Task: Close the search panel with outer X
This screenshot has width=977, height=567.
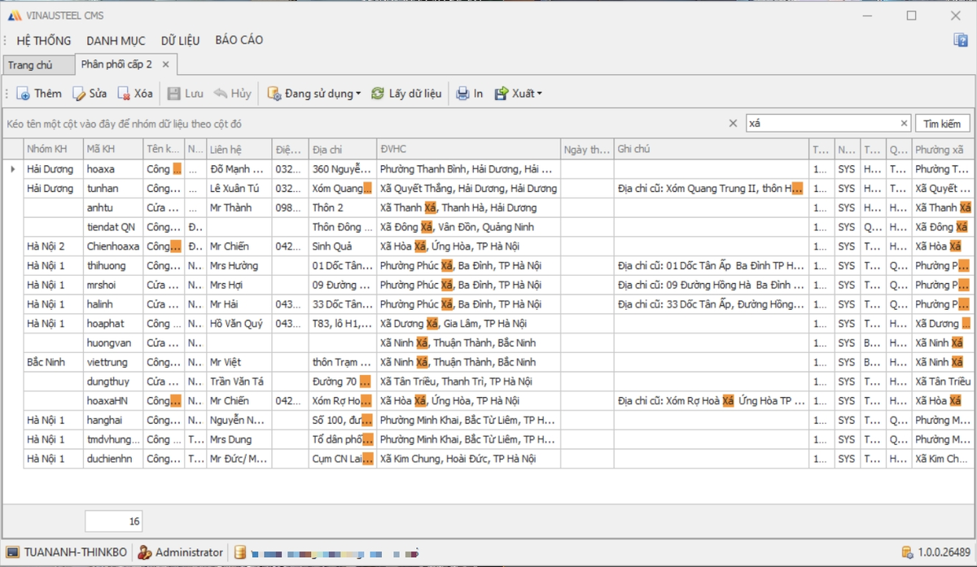Action: pos(733,124)
